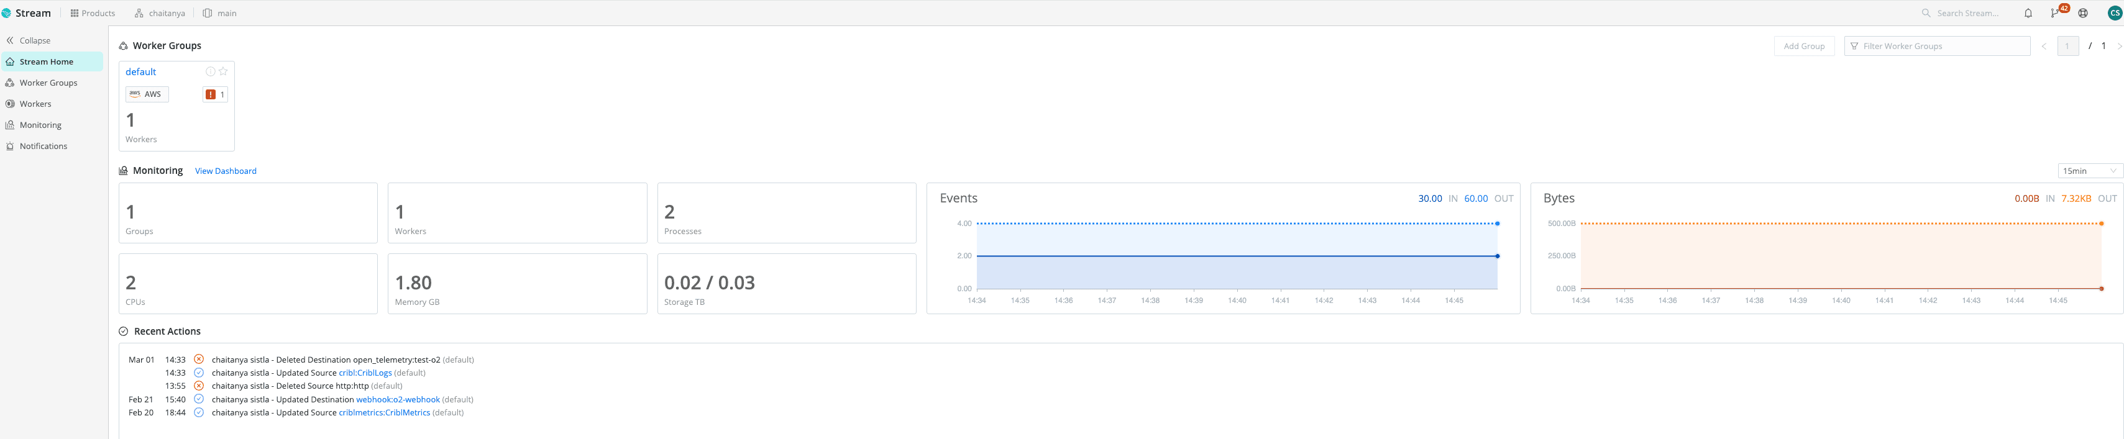Open the cribl:CriblLogs source link
This screenshot has height=439, width=2124.
click(x=365, y=373)
